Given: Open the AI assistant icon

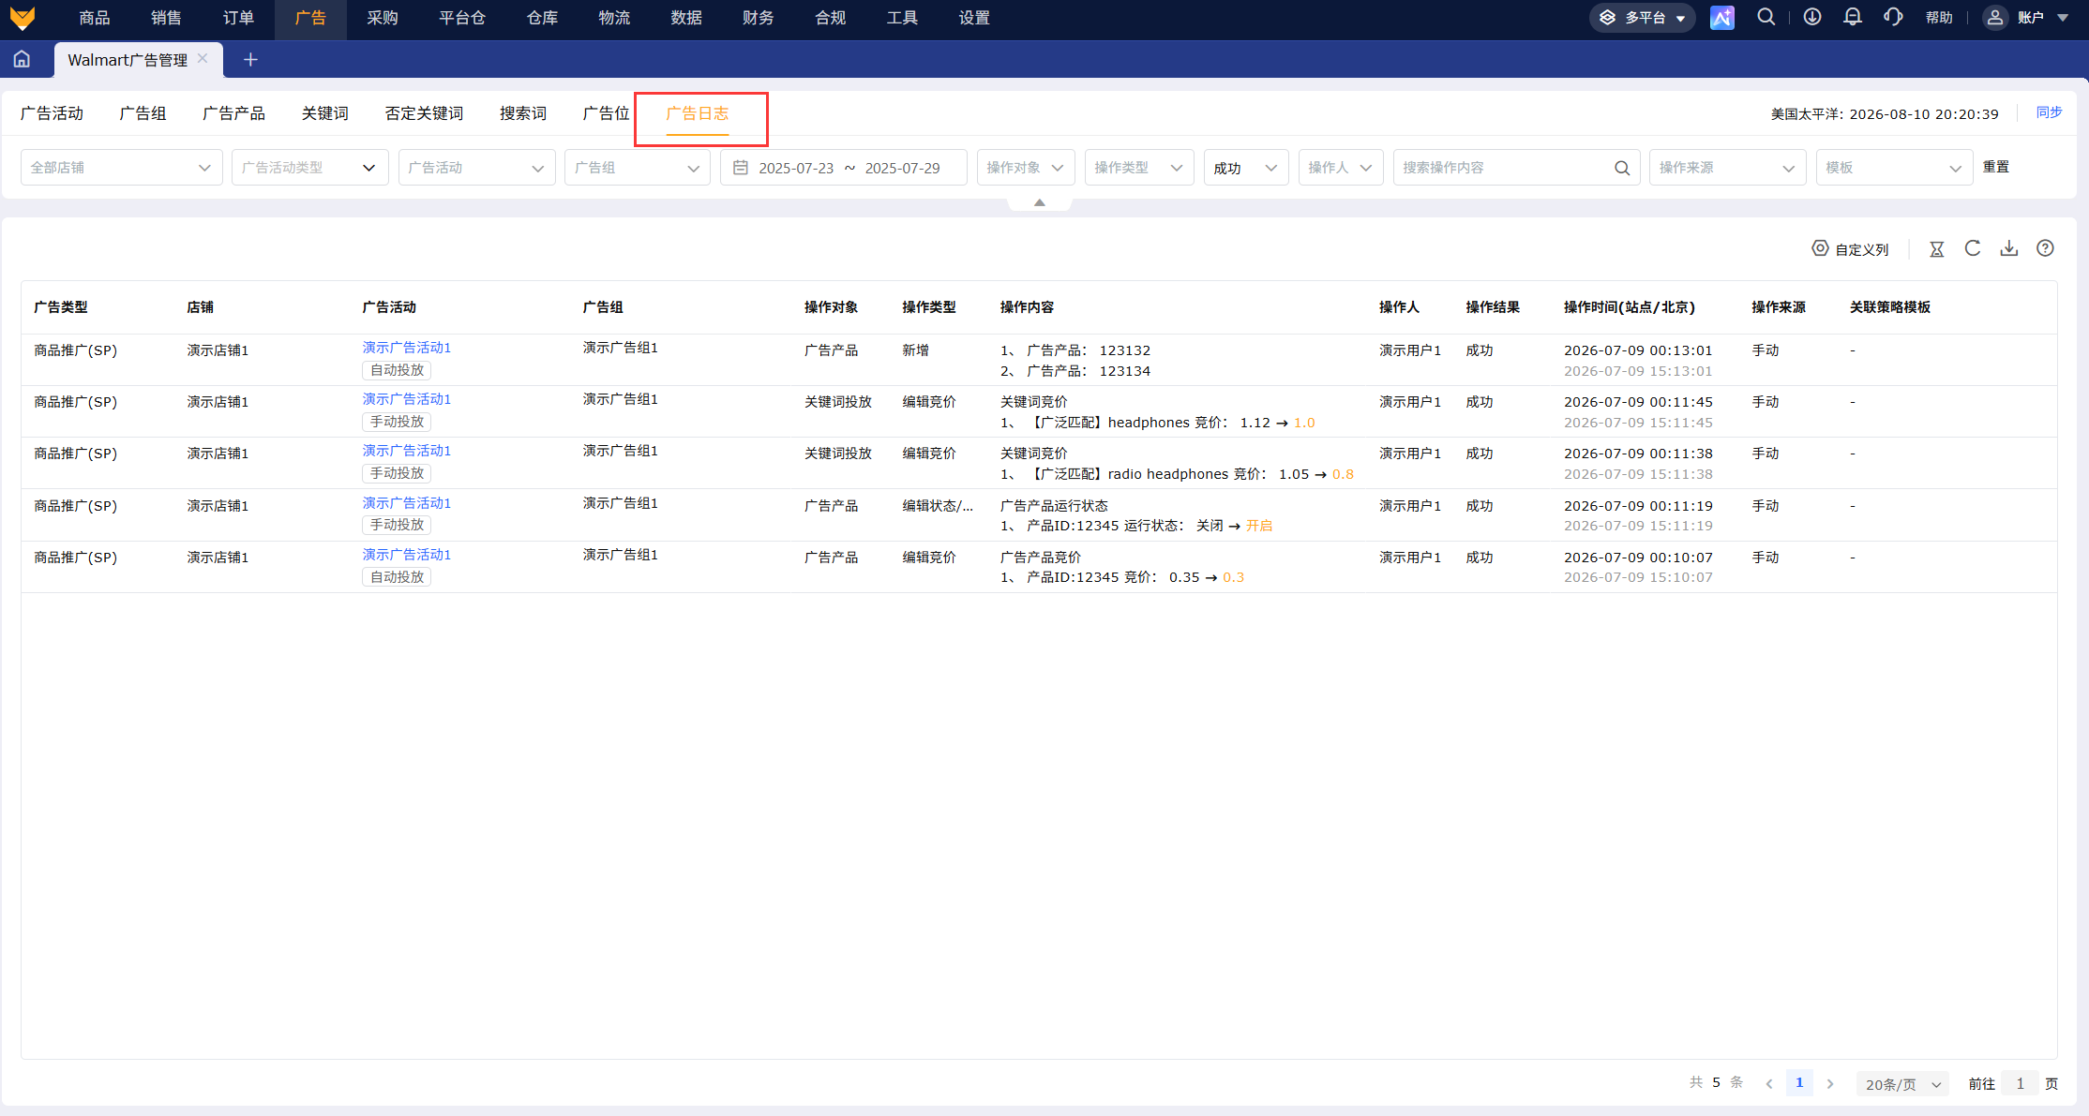Looking at the screenshot, I should click(x=1722, y=18).
